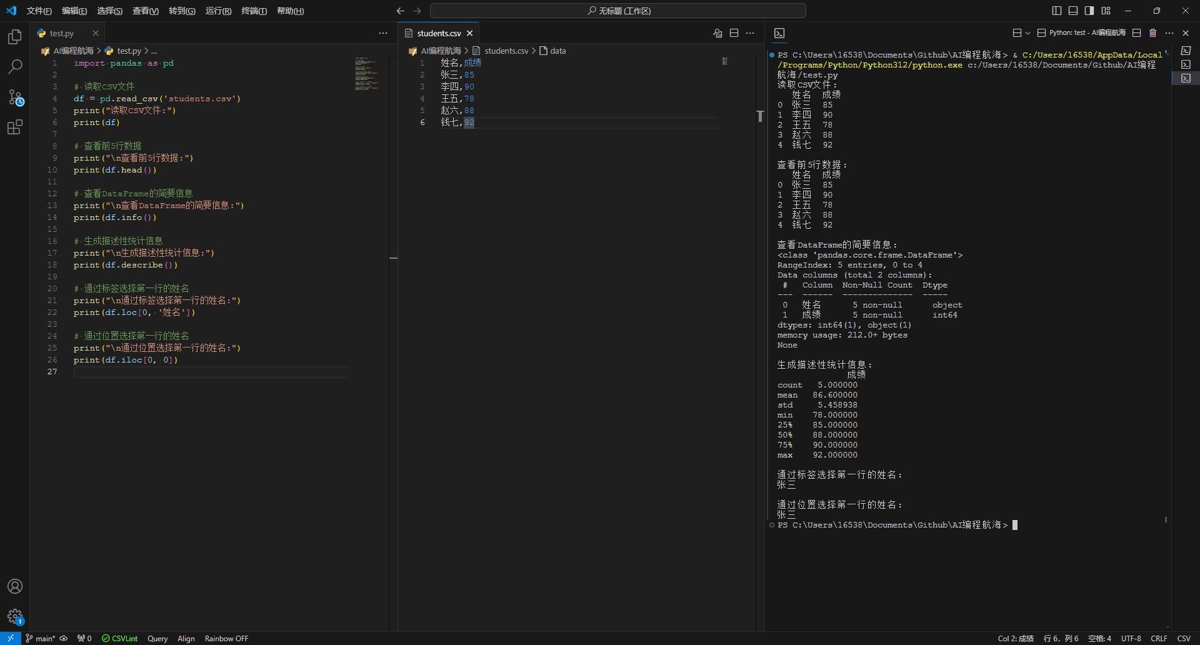The image size is (1200, 645).
Task: Open the CRLF line ending selector
Action: tap(1159, 638)
